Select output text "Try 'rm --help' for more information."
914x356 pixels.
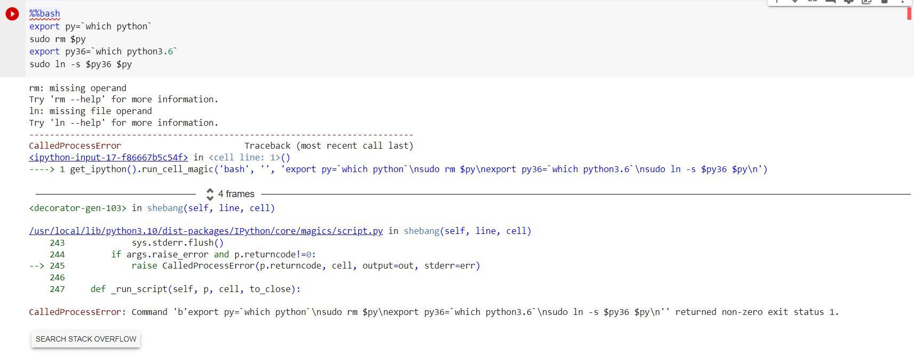coord(124,99)
